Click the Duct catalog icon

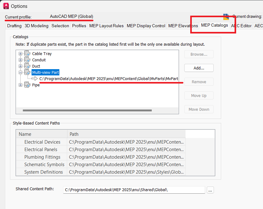(x=27, y=66)
